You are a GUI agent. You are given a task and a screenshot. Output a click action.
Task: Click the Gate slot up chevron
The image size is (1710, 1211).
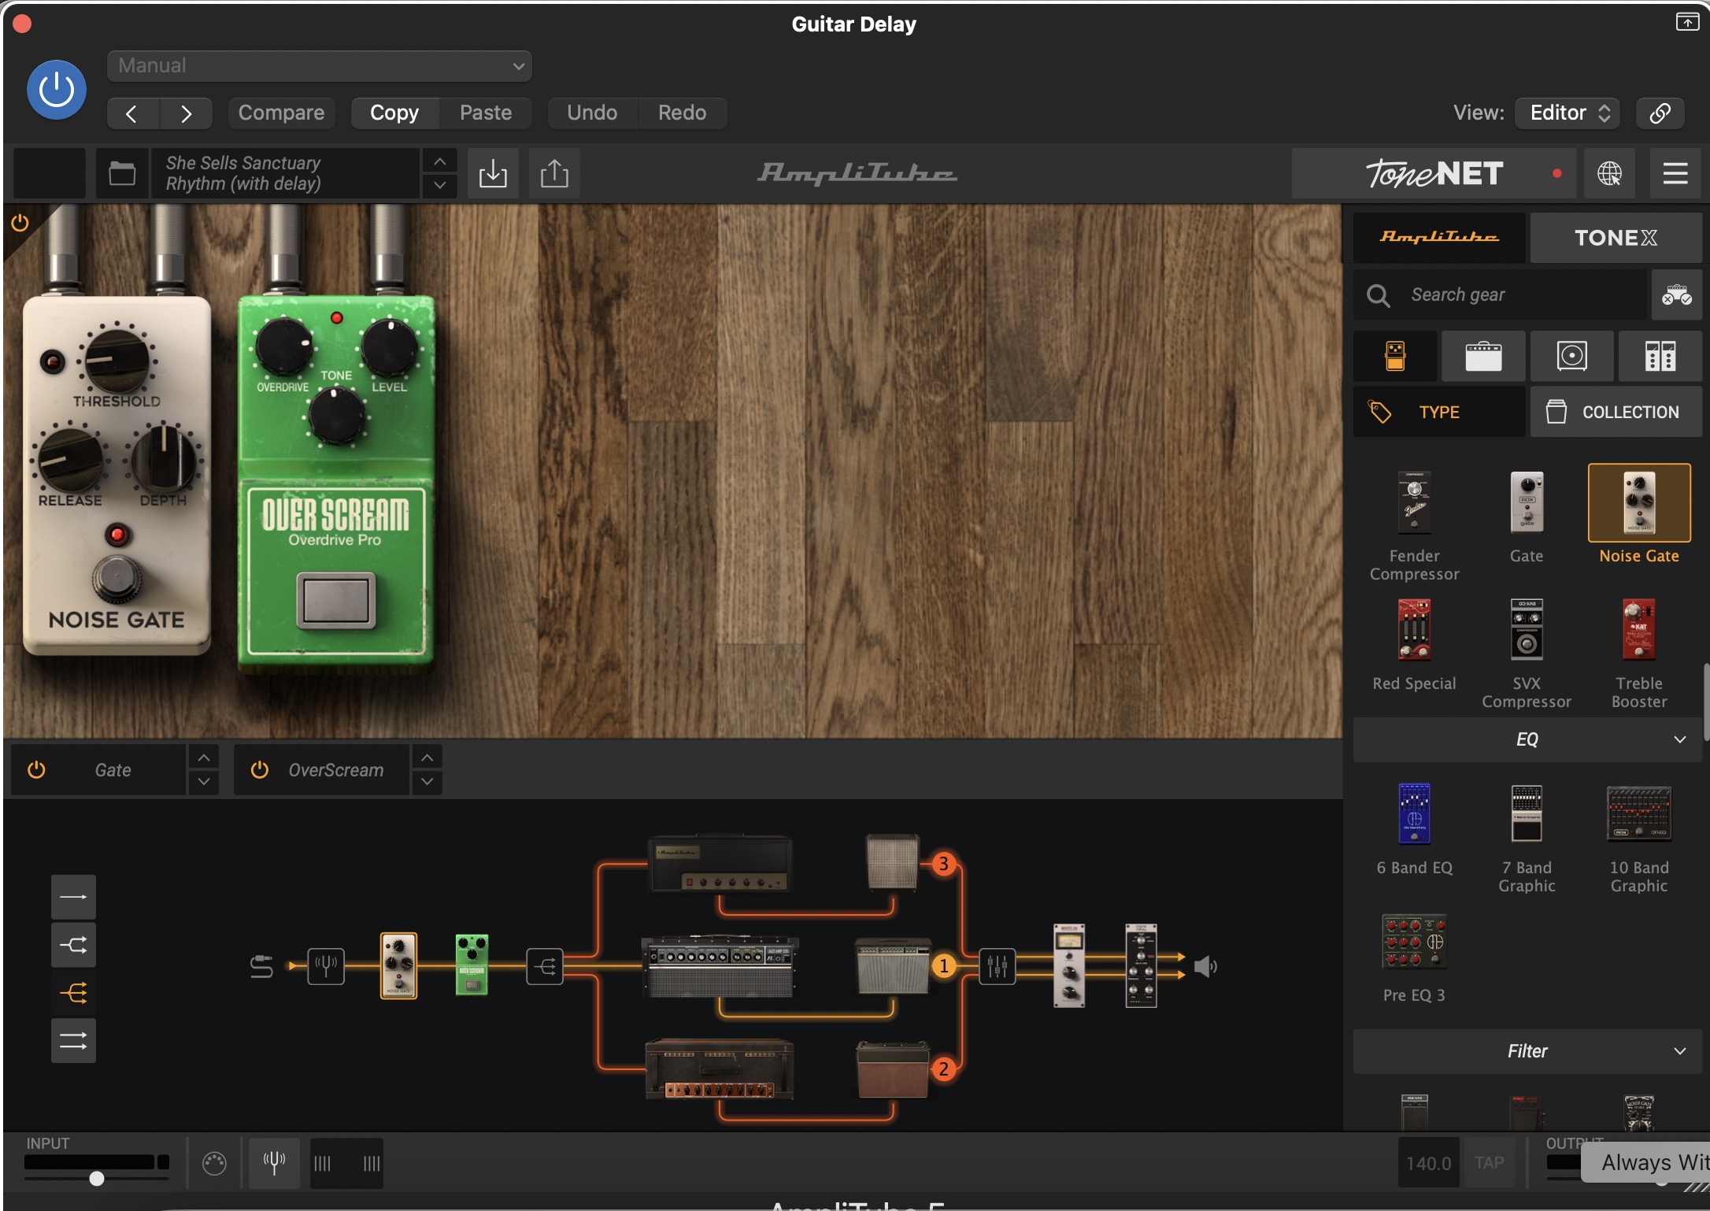point(203,757)
